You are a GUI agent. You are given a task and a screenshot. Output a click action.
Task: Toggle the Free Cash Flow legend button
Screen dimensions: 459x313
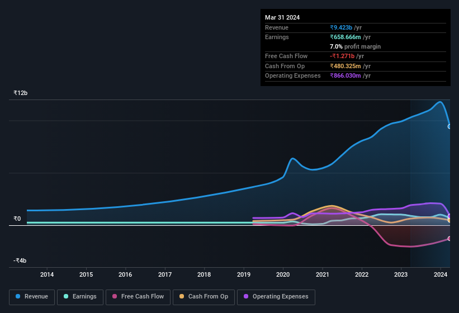tap(138, 297)
